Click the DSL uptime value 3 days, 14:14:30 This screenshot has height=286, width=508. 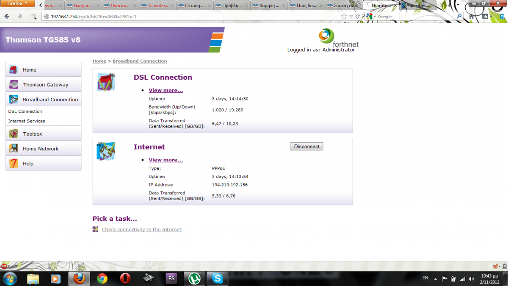tap(230, 99)
